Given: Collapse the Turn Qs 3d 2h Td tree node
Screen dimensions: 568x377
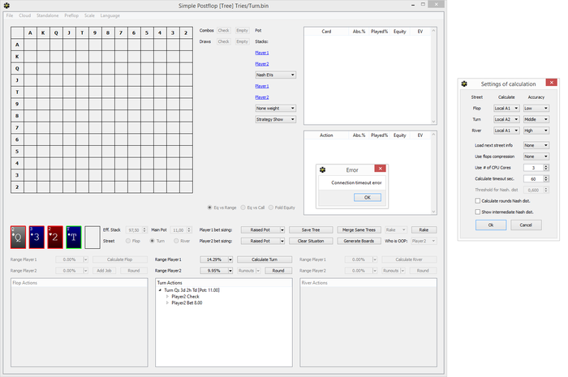Looking at the screenshot, I should tap(160, 290).
